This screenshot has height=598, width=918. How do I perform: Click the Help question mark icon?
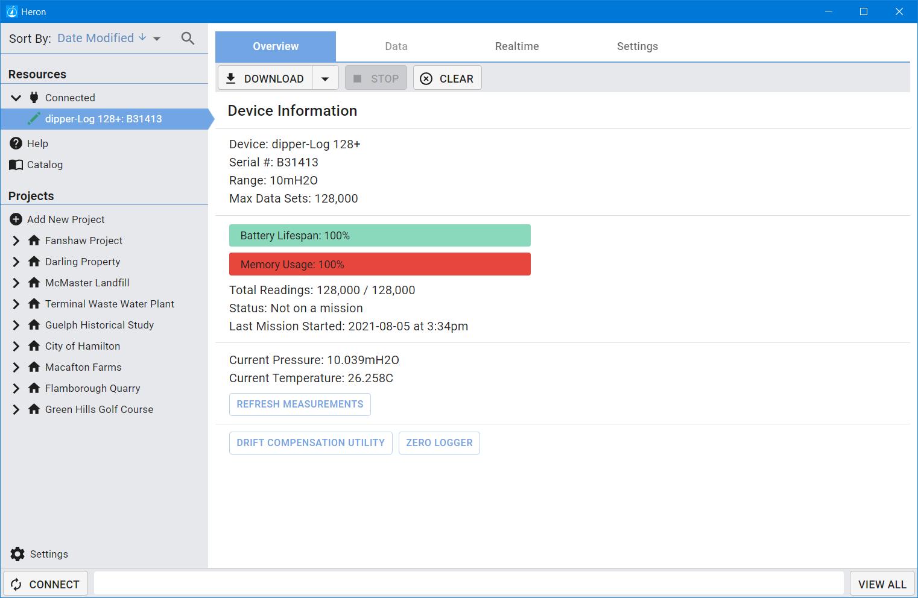[16, 143]
